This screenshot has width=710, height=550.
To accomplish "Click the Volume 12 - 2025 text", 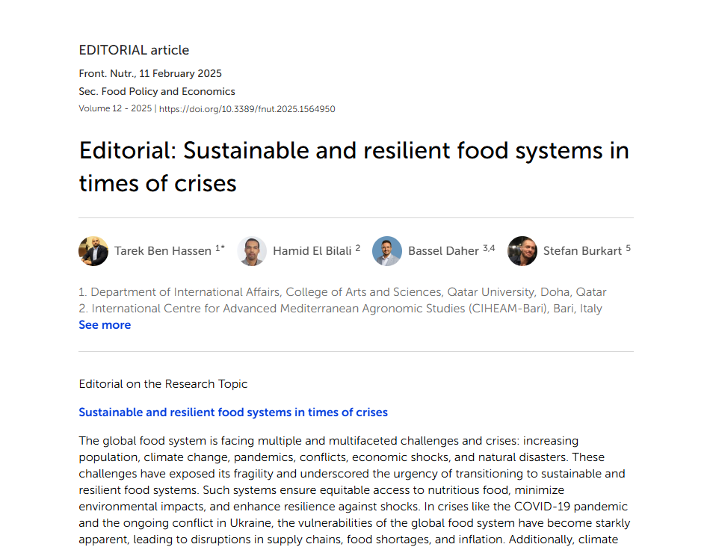I will [x=115, y=109].
